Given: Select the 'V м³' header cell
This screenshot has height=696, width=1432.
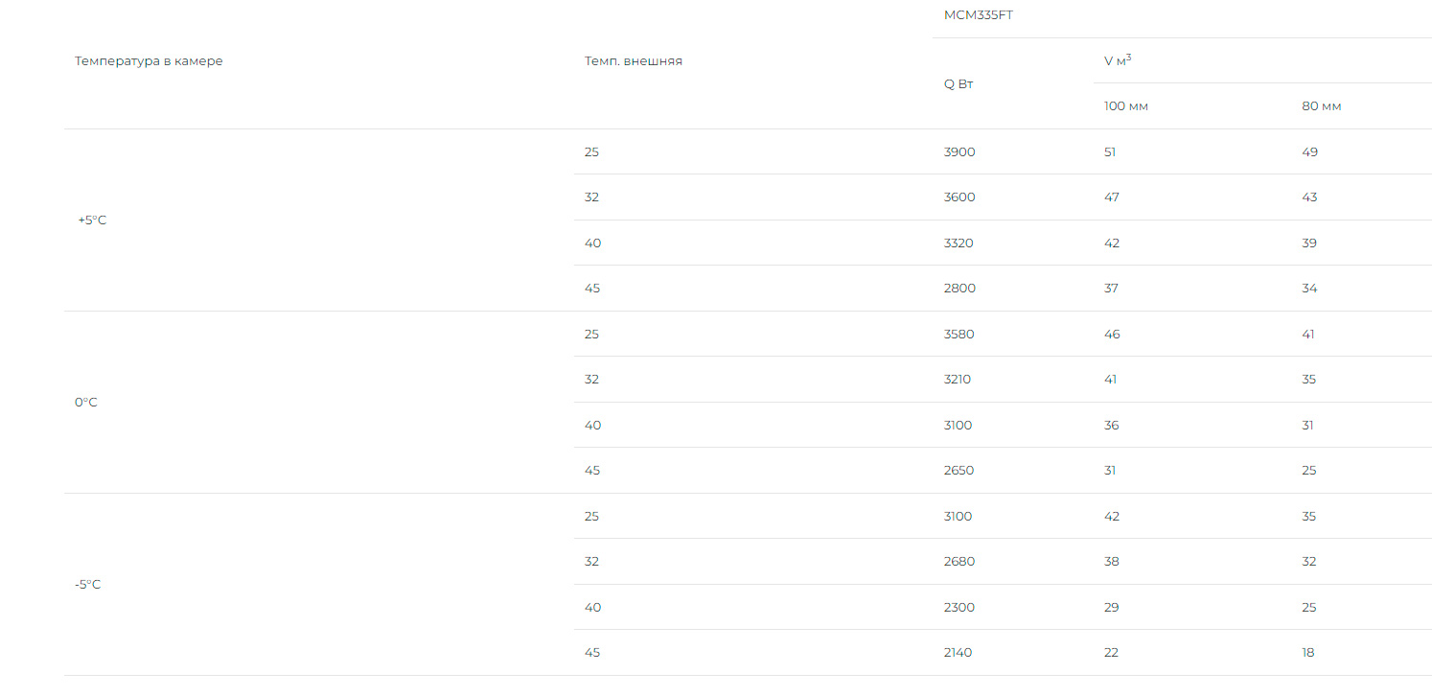Looking at the screenshot, I should tap(1118, 60).
